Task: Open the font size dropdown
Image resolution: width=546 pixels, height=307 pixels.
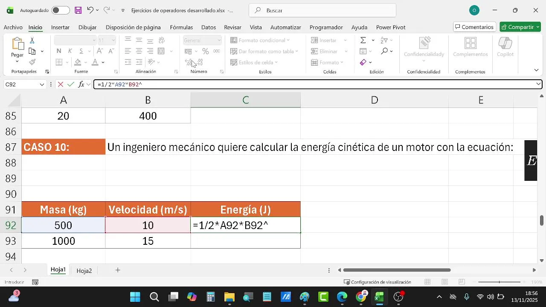Action: pos(113,40)
